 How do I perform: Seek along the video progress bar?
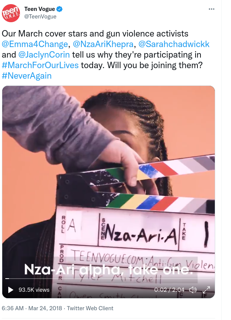tap(109, 279)
